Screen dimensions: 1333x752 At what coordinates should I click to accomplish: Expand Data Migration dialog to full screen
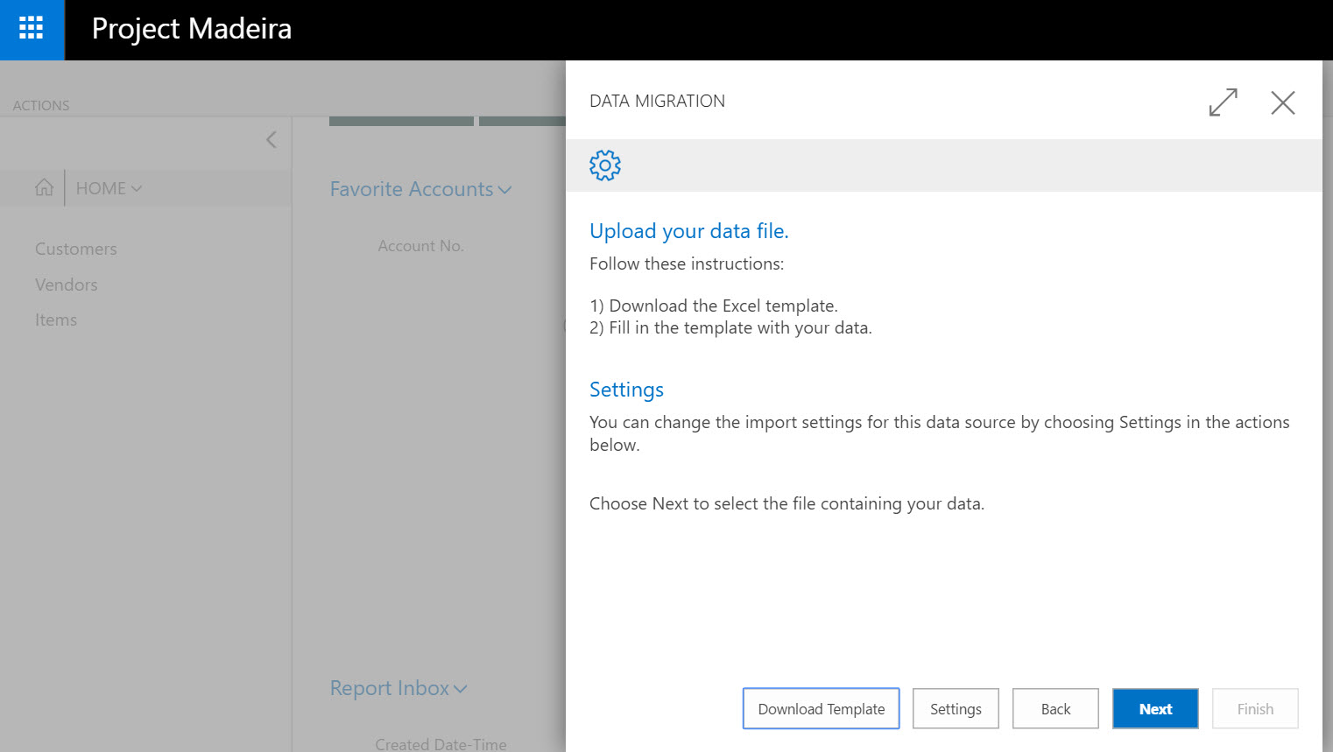click(1223, 102)
